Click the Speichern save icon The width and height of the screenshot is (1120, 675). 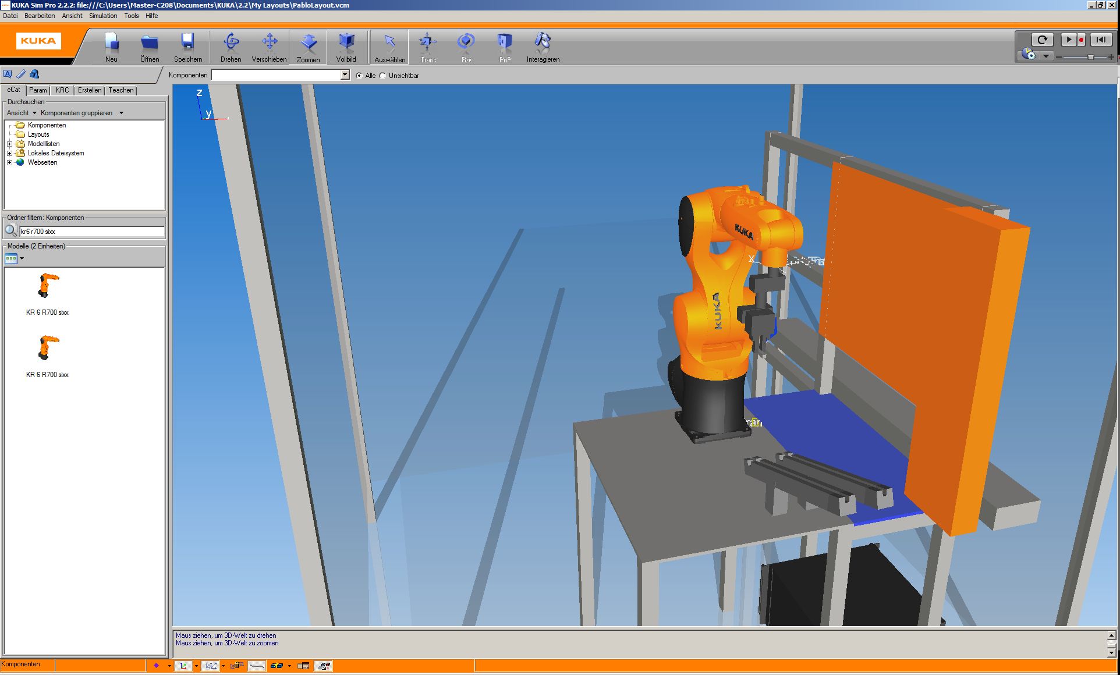pos(187,47)
